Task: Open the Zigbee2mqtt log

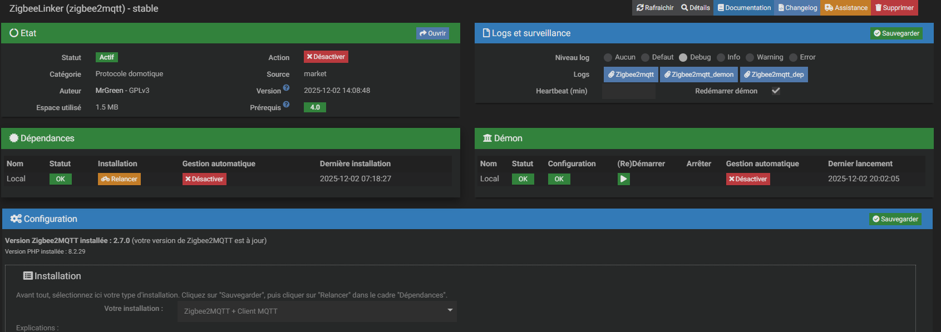Action: pos(630,75)
